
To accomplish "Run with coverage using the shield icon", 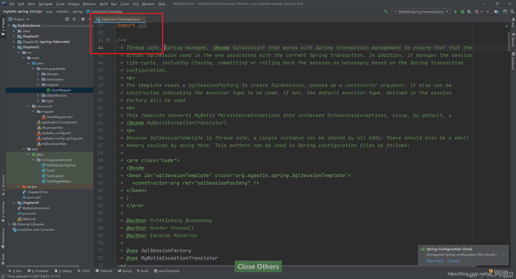I will tap(469, 12).
